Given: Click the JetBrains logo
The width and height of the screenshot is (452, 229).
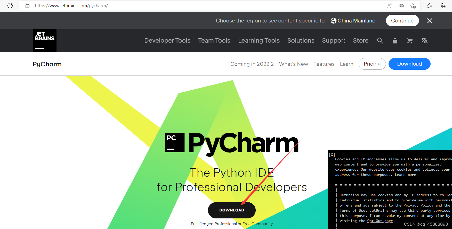Looking at the screenshot, I should point(45,41).
